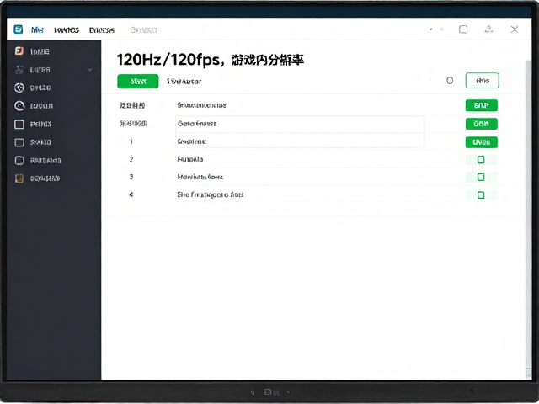Click the square window icon in title bar
This screenshot has height=404, width=539.
[x=463, y=29]
